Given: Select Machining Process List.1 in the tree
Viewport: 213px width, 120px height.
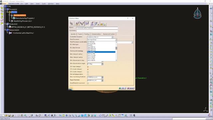Looking at the screenshot, I should pyautogui.click(x=23, y=21).
